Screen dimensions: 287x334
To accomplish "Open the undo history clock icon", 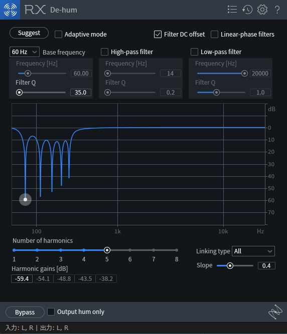I will pos(247,10).
